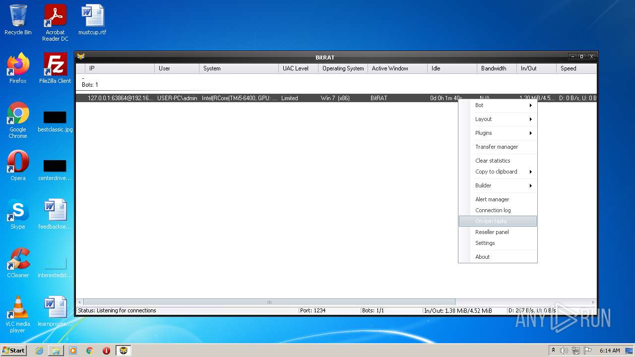Click the USER-PC\admin cell
This screenshot has width=635, height=357.
tap(177, 98)
